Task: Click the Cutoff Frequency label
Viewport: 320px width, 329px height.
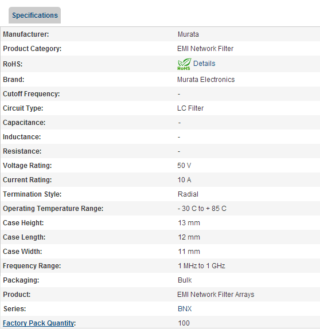Action: tap(32, 94)
